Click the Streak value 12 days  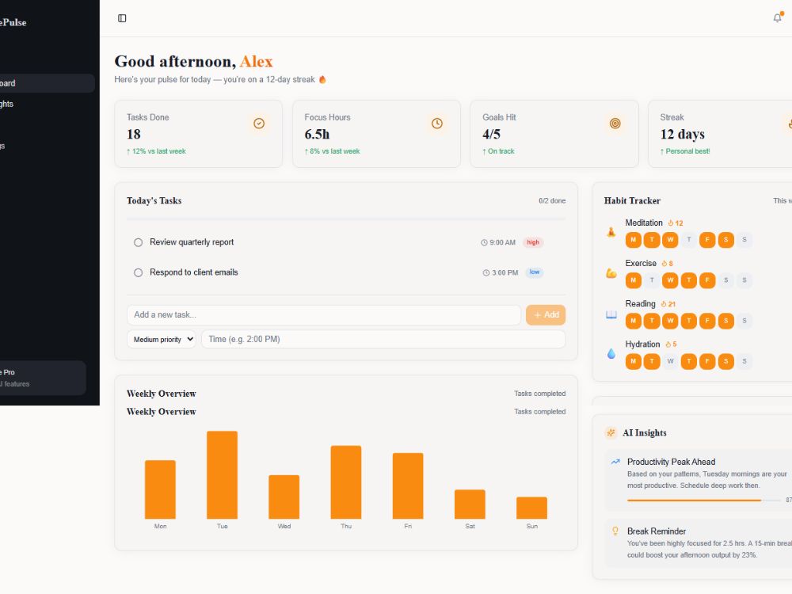tap(683, 135)
